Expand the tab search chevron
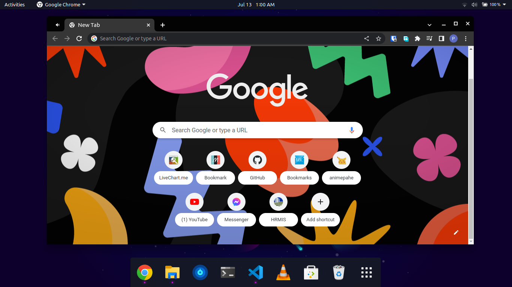 [430, 25]
